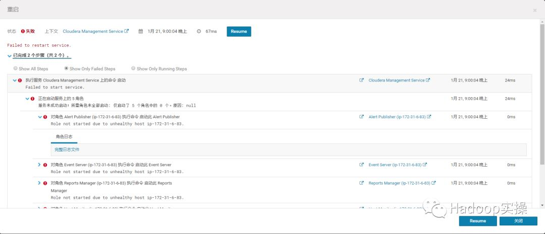545x234 pixels.
Task: Click red error icon on 执行服务 step
Action: click(20, 81)
